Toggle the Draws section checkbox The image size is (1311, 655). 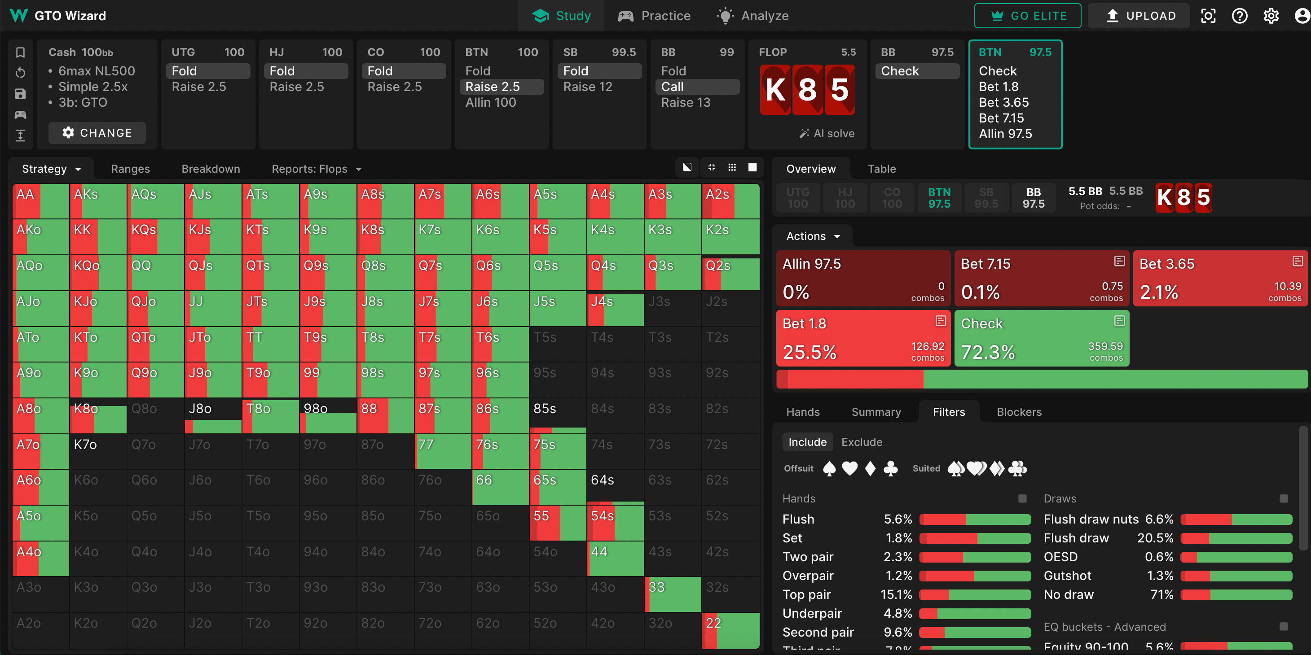click(x=1284, y=498)
